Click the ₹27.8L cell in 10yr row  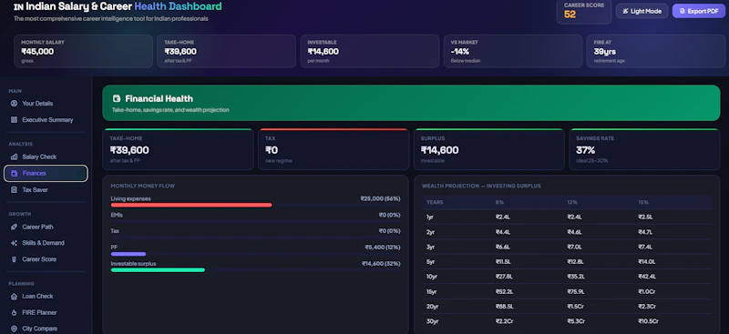[x=504, y=277]
